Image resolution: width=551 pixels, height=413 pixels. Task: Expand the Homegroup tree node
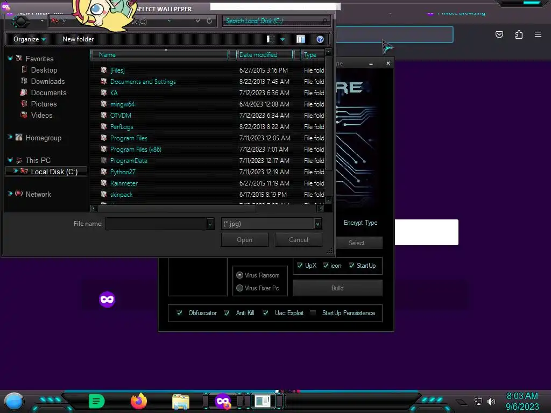(10, 137)
